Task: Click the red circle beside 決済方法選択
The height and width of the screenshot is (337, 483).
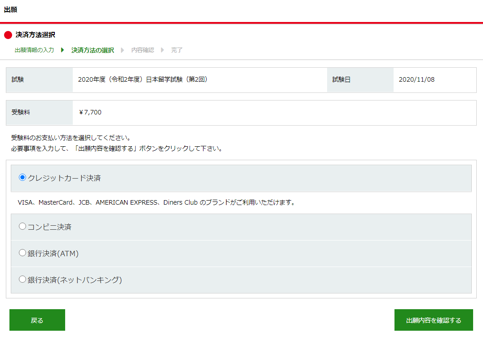Action: [8, 35]
